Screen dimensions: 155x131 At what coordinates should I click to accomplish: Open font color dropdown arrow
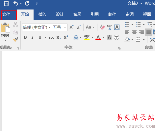103,37
